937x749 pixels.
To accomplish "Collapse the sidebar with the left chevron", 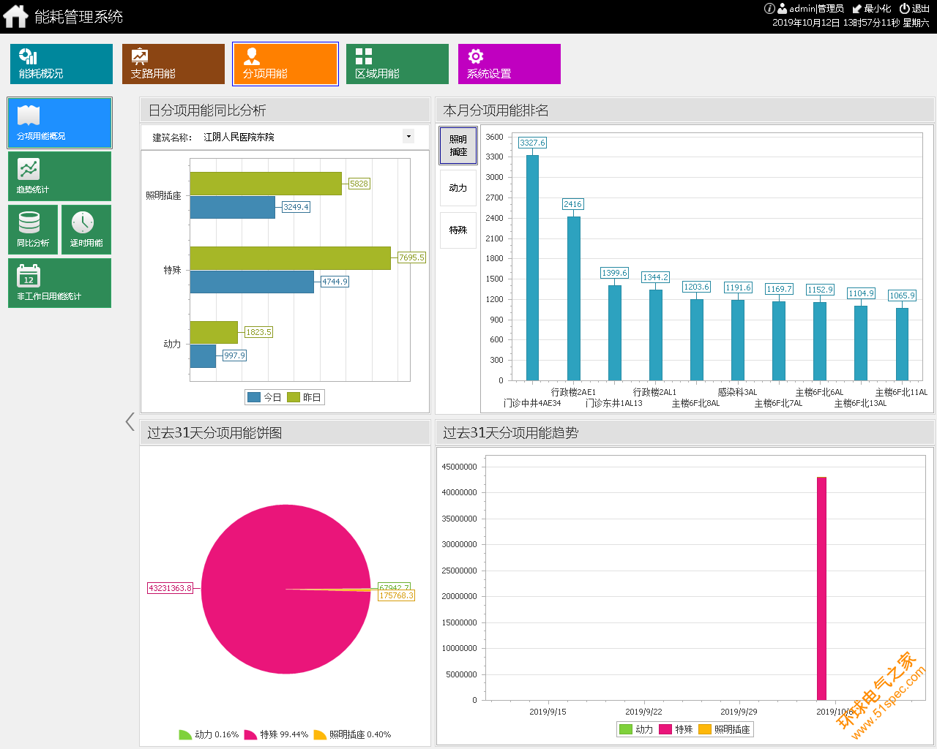I will pyautogui.click(x=130, y=422).
